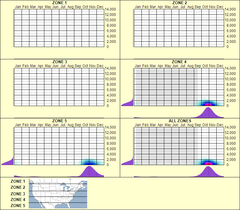
Task: Select the Jan month label in ZONE 1
Action: (18, 7)
